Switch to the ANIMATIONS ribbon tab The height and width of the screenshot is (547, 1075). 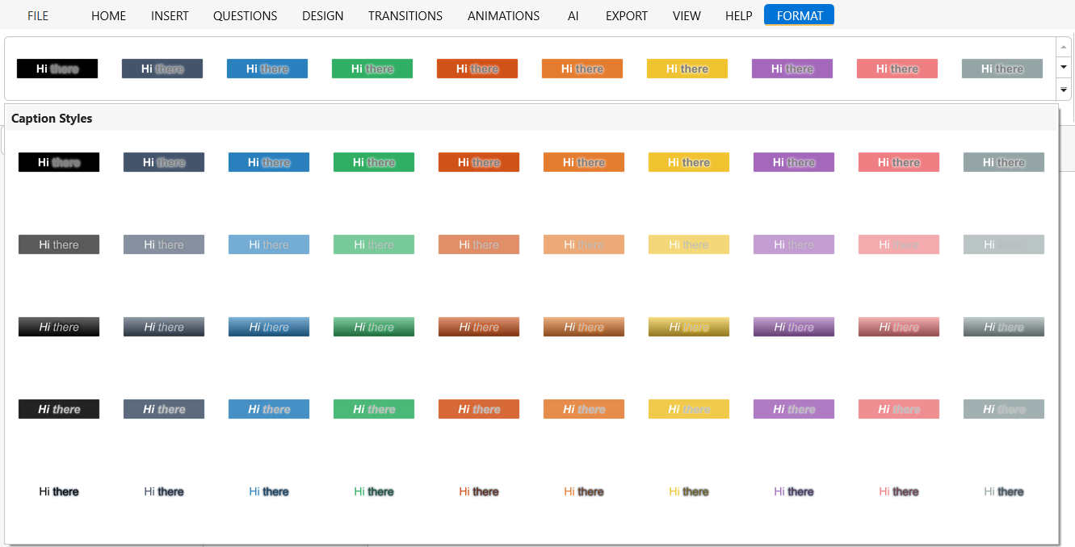click(503, 15)
